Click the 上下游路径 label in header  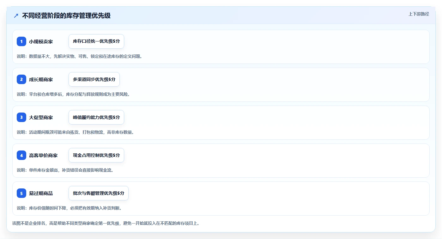[419, 14]
